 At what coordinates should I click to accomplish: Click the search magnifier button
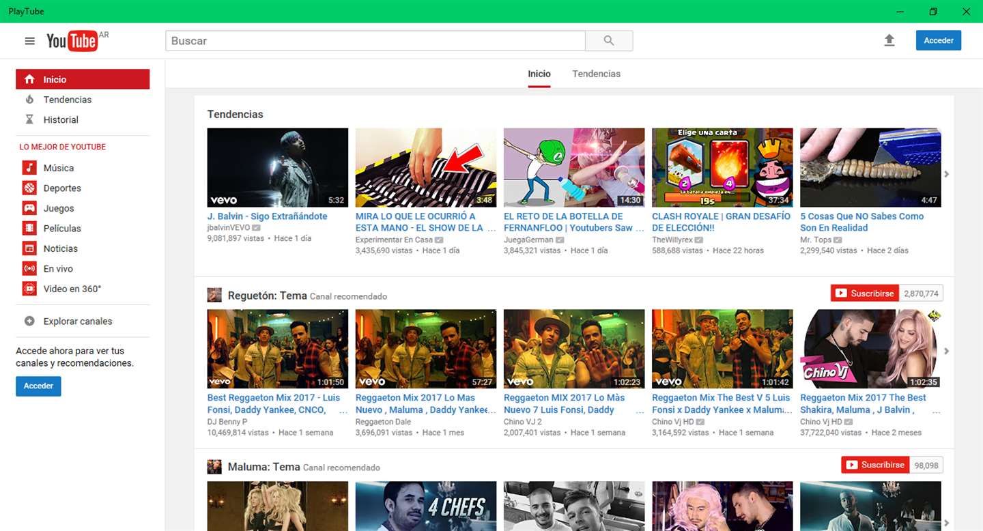click(609, 41)
